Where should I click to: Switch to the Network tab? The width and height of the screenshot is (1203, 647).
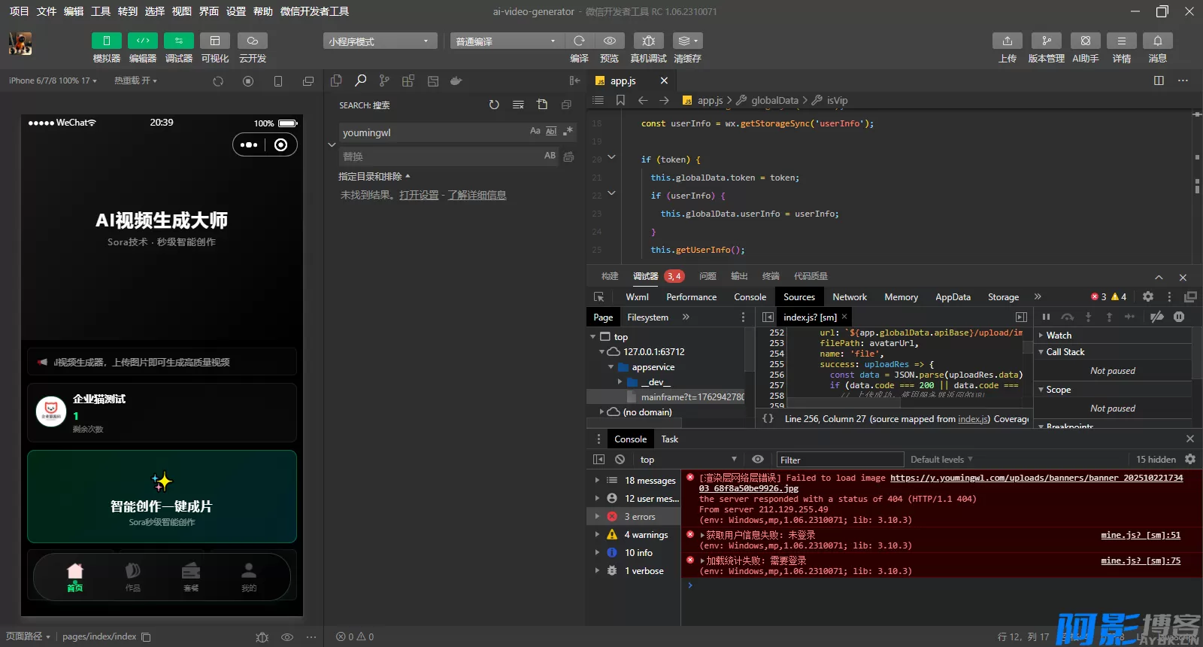[x=849, y=297]
